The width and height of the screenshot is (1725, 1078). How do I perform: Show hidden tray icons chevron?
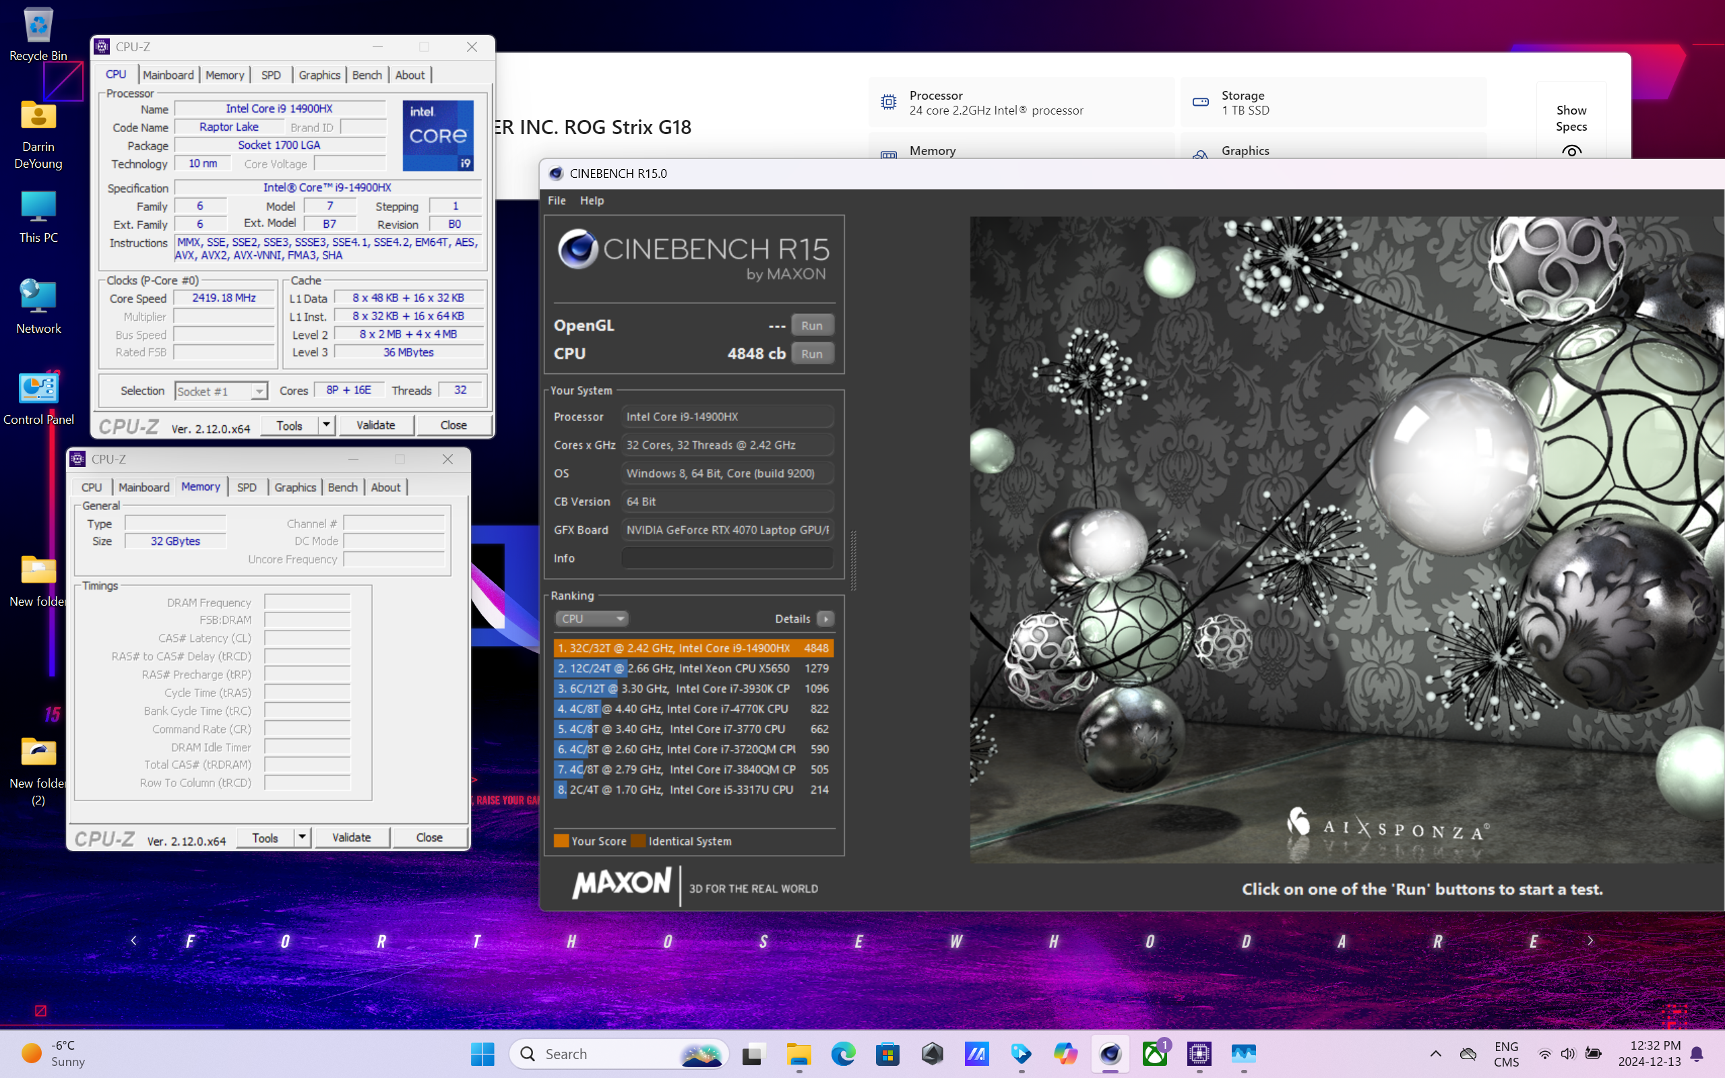tap(1436, 1054)
